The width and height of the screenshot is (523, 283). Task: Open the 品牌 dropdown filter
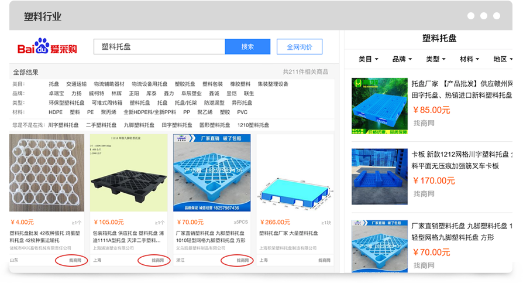(x=402, y=59)
